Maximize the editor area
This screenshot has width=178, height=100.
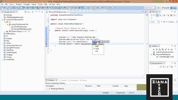pyautogui.click(x=146, y=12)
